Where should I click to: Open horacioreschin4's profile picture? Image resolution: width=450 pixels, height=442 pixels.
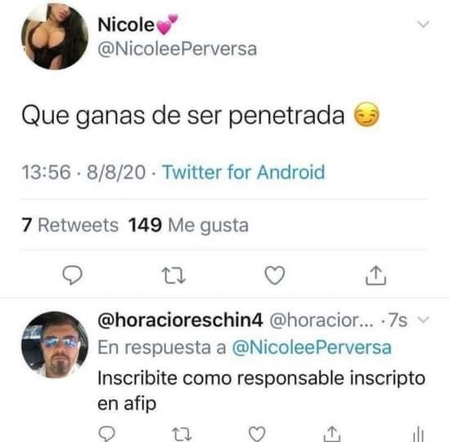pyautogui.click(x=55, y=345)
